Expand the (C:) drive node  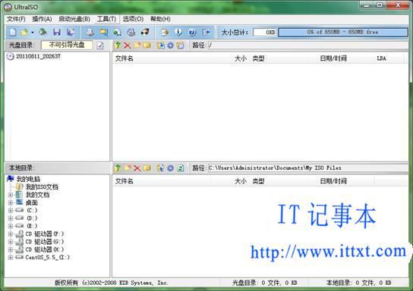click(x=11, y=211)
